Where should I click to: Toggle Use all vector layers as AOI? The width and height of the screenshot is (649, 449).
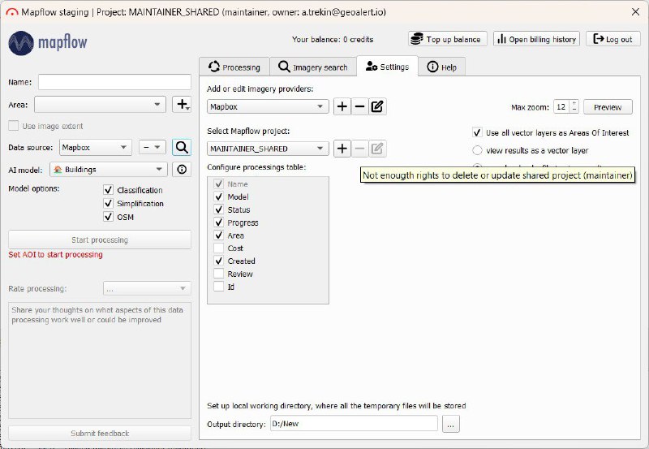pyautogui.click(x=477, y=132)
